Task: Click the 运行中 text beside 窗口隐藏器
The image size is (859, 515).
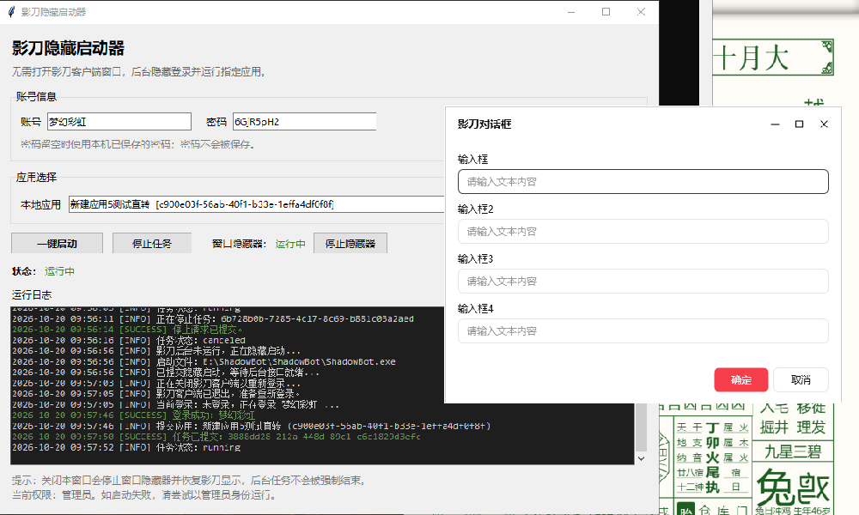Action: point(290,244)
